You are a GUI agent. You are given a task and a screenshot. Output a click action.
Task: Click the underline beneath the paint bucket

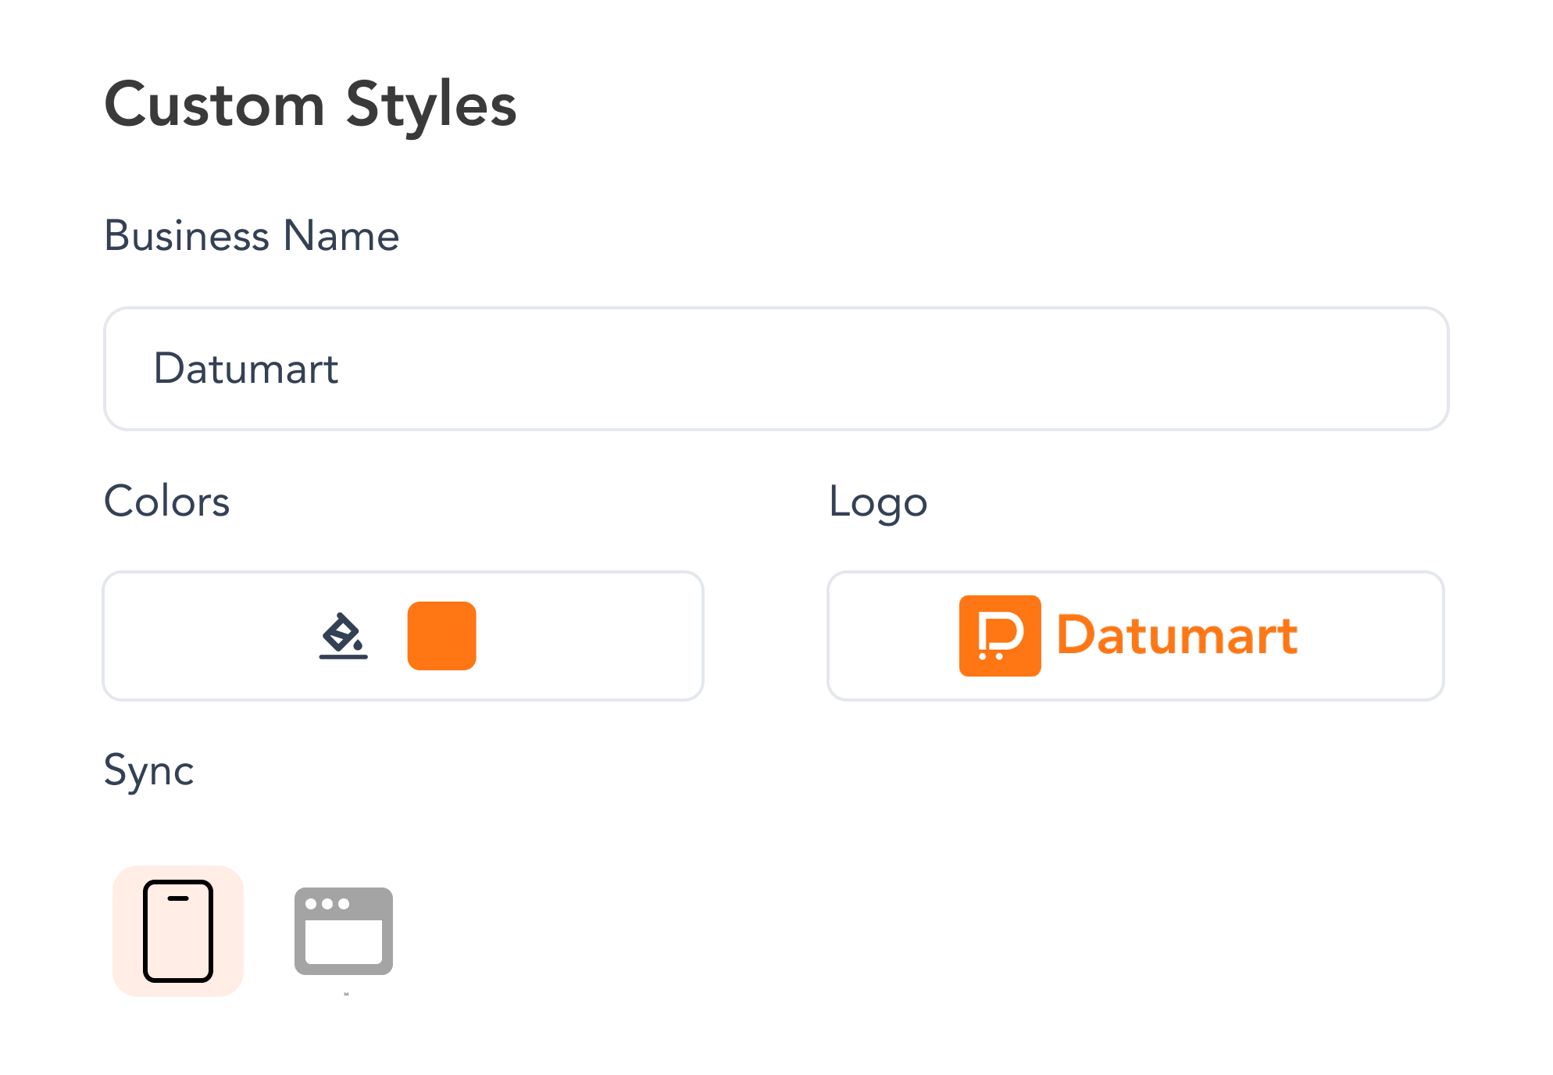pos(343,657)
